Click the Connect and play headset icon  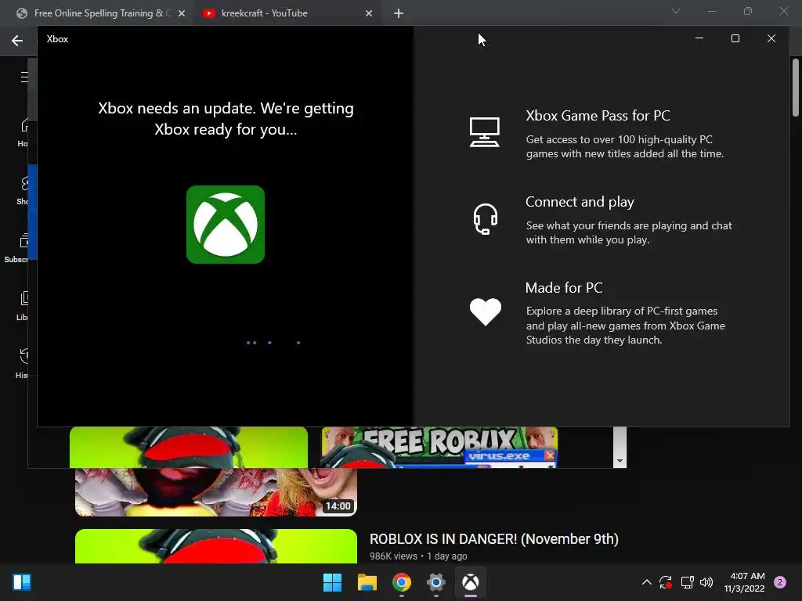click(x=485, y=219)
